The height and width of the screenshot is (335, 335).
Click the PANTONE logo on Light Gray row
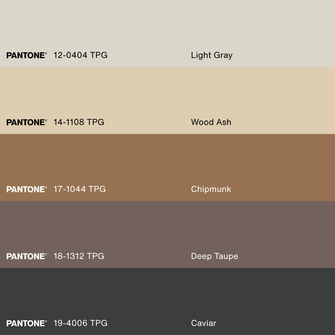click(x=26, y=55)
